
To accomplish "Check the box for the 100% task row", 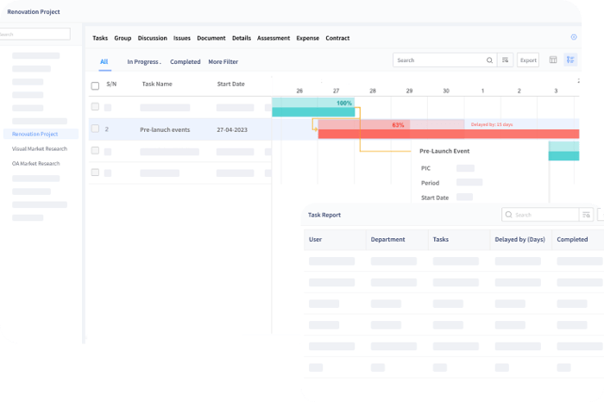I will pos(95,107).
